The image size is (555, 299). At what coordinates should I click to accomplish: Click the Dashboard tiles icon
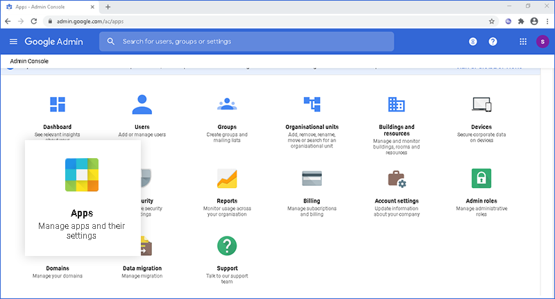57,104
